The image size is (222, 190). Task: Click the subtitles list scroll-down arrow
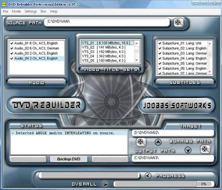(210, 72)
